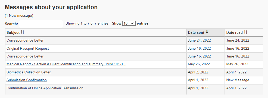Image resolution: width=268 pixels, height=98 pixels.
Task: Click the June 24, 2022 date sent cell
Action: coord(205,40)
